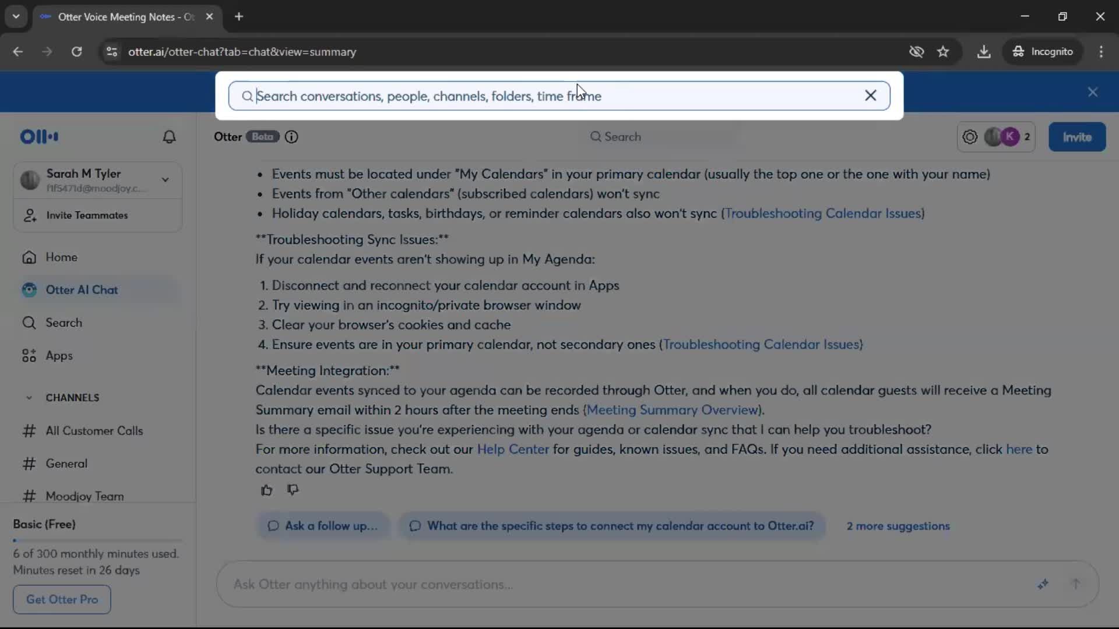1119x629 pixels.
Task: Dismiss the blue banner with its X
Action: pyautogui.click(x=1092, y=92)
